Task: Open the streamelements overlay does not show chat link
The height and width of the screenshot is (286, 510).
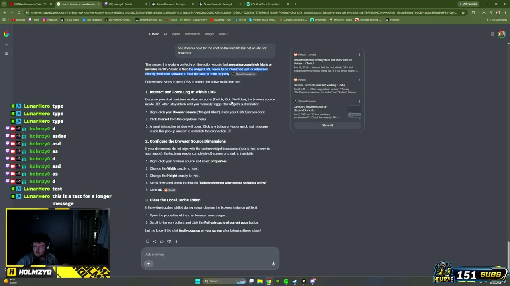Action: (x=323, y=62)
